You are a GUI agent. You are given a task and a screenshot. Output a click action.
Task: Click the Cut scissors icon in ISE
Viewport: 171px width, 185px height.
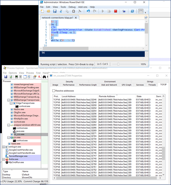point(61,11)
